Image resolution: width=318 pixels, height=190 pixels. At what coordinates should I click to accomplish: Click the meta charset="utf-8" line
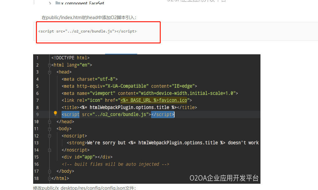(90, 79)
